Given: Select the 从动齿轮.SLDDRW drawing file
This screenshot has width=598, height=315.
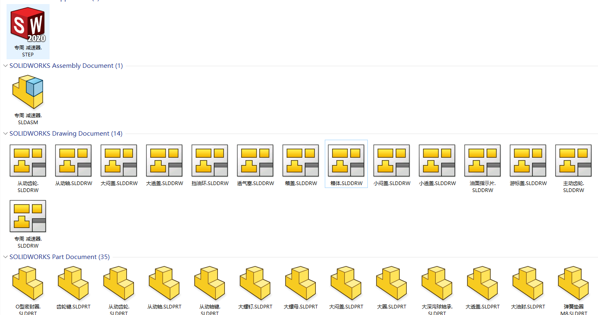Looking at the screenshot, I should click(x=28, y=168).
